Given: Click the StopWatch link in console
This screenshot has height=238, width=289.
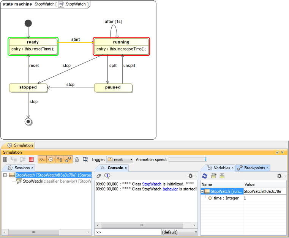Looking at the screenshot, I should (x=152, y=184).
